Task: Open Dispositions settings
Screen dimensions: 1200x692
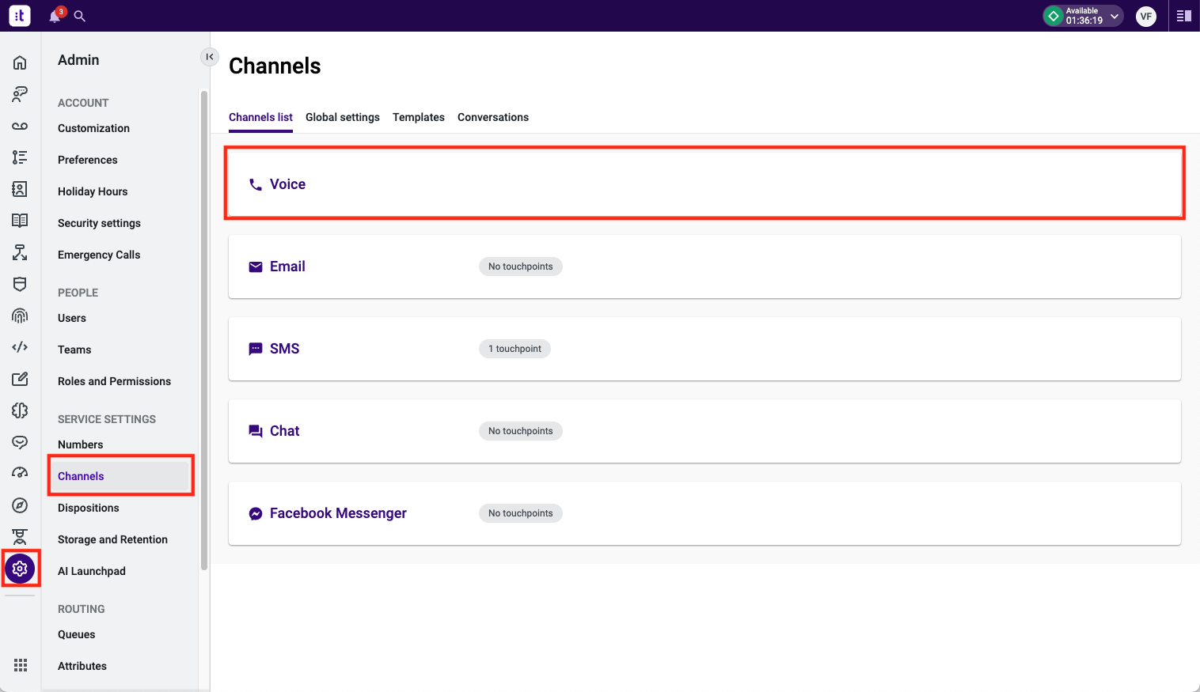Action: tap(89, 508)
